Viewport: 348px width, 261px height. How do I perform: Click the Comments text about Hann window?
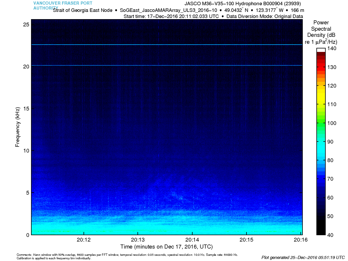[x=127, y=255]
